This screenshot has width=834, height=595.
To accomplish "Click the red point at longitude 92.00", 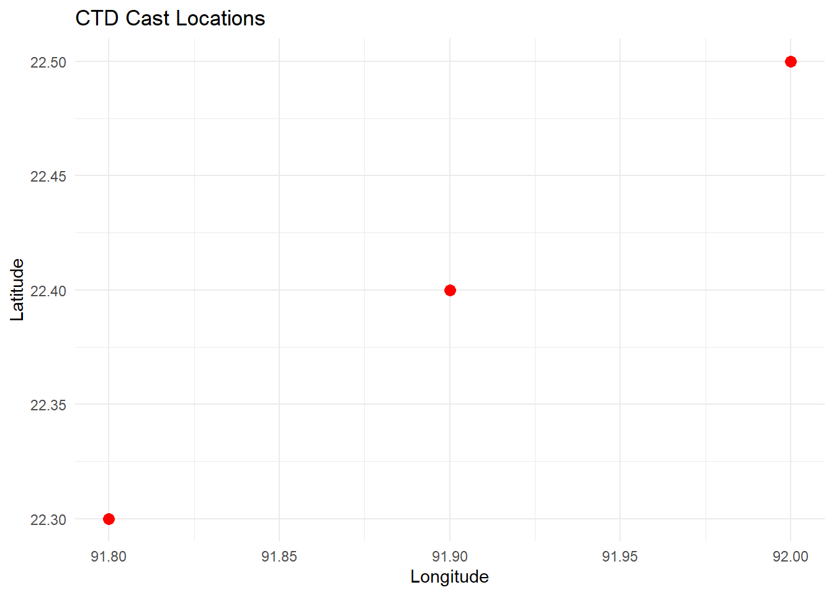I will point(791,61).
